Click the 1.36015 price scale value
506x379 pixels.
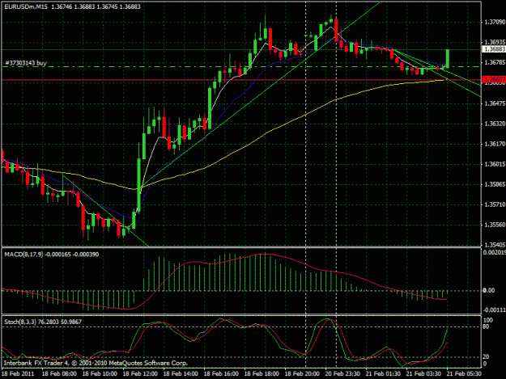[x=495, y=164]
